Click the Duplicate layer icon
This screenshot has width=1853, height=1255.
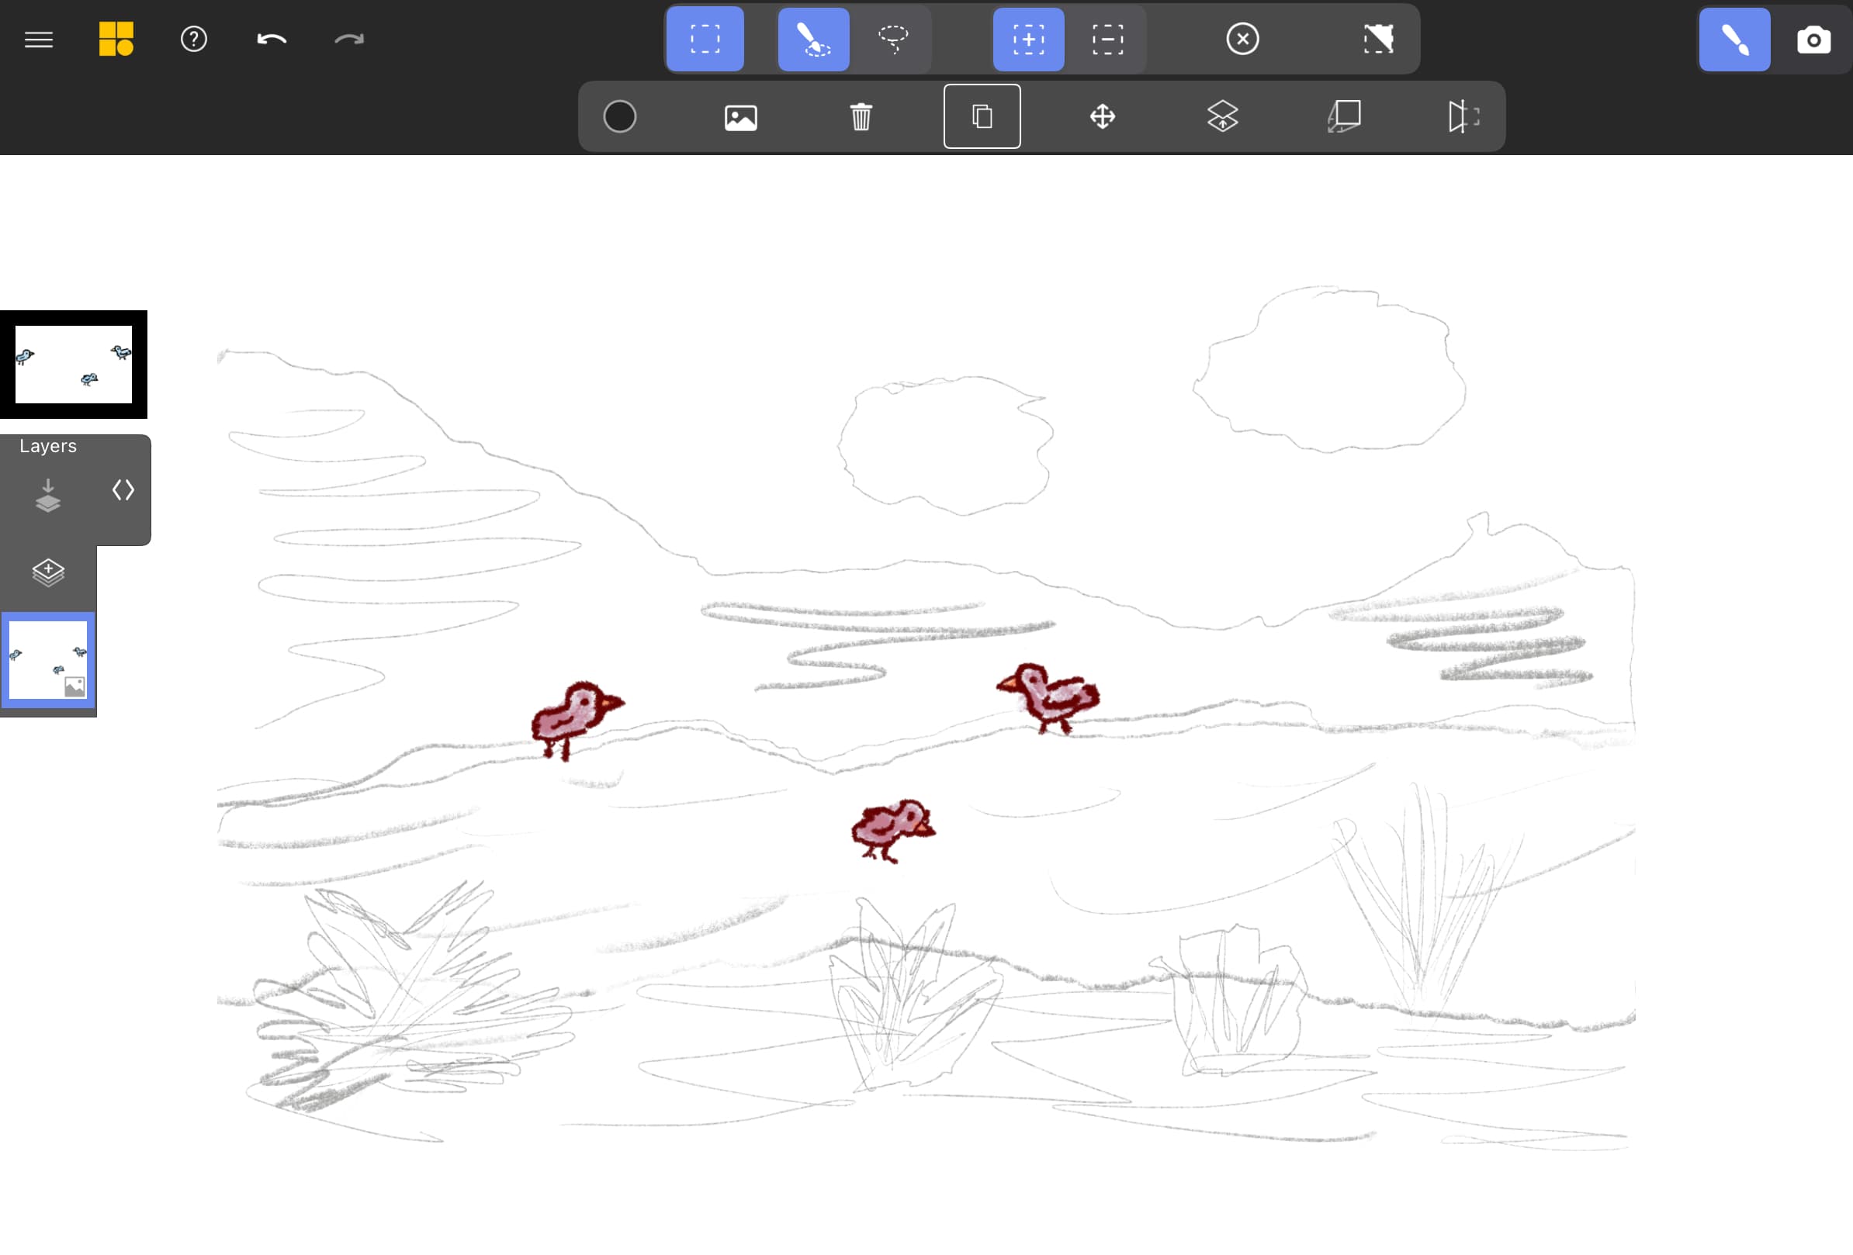click(x=980, y=115)
